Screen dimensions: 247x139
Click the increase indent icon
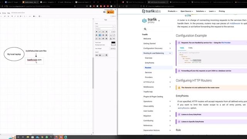click(107, 39)
